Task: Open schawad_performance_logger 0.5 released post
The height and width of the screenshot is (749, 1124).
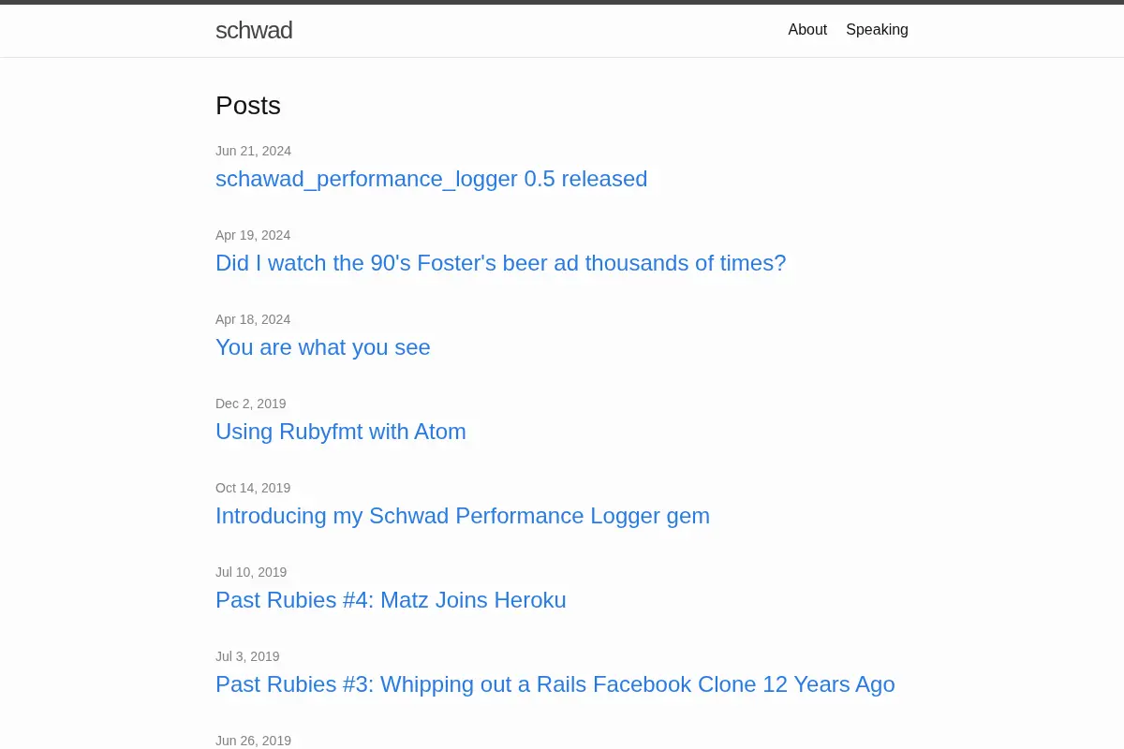Action: click(431, 179)
